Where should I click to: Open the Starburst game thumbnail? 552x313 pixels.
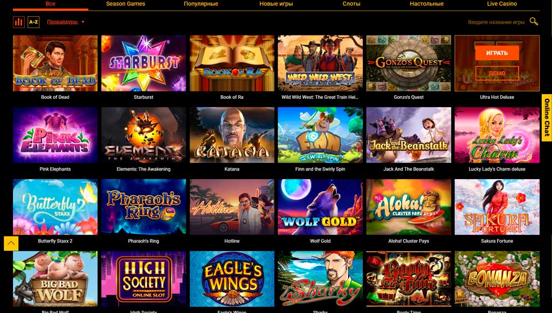(x=143, y=63)
